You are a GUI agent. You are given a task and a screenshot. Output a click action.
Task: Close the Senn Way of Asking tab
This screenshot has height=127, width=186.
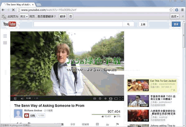(33, 5)
